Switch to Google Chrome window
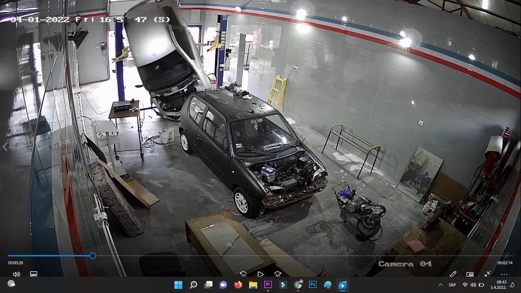Image resolution: width=521 pixels, height=293 pixels. (298, 285)
